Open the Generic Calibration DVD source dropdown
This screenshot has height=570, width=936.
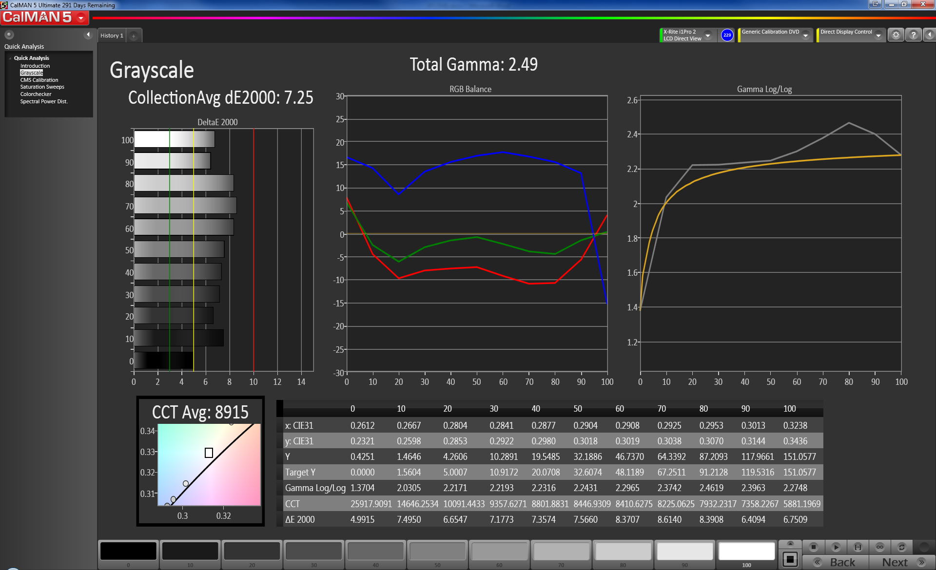tap(806, 36)
